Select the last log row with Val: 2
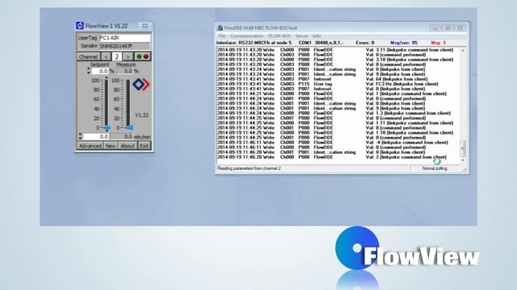Image resolution: width=517 pixels, height=290 pixels. pos(338,157)
